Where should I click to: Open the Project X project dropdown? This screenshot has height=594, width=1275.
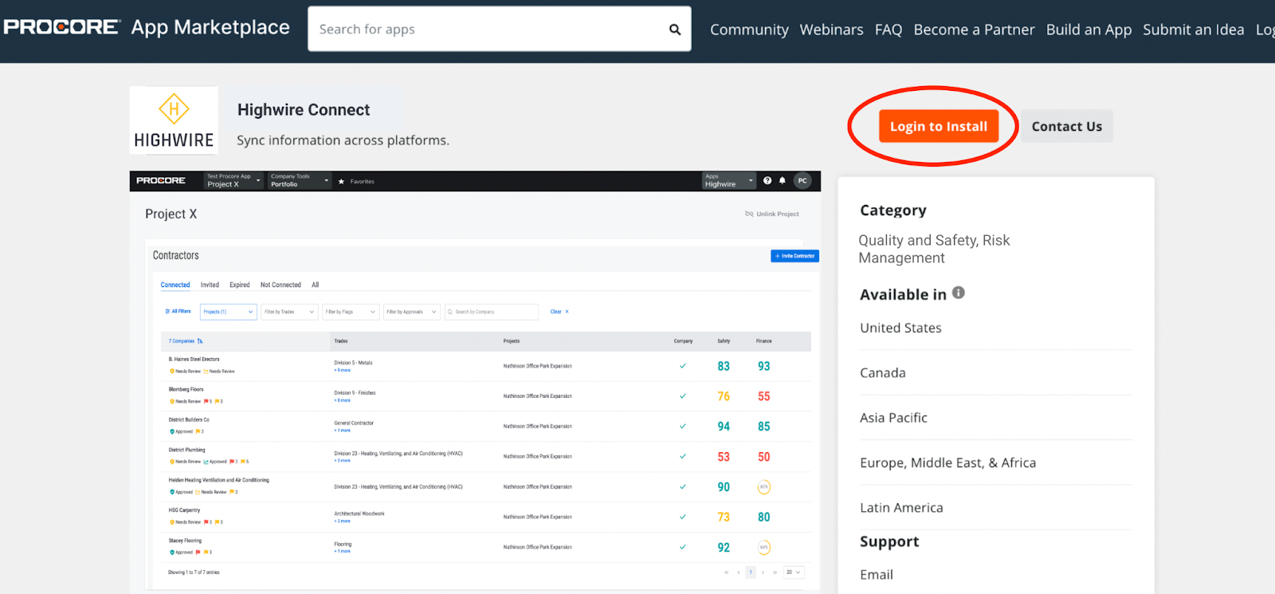pos(233,181)
